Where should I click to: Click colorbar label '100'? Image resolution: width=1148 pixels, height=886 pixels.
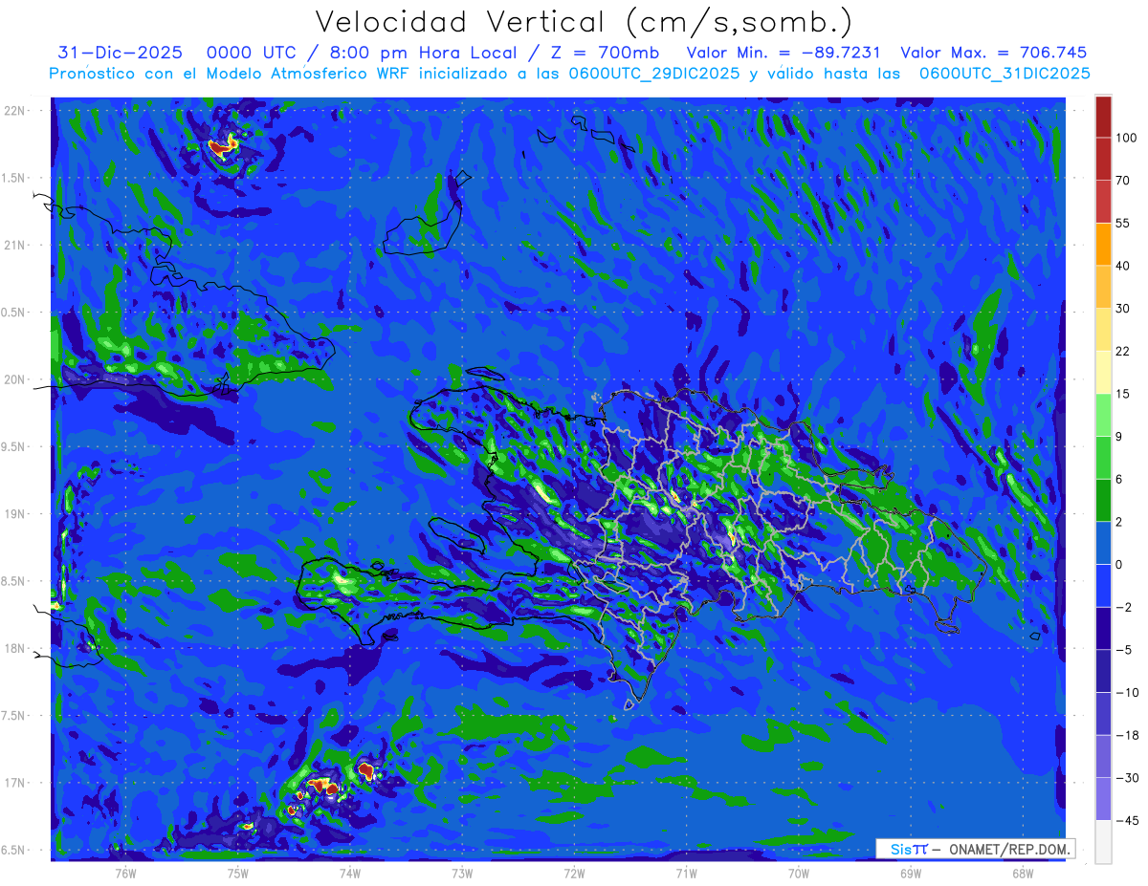pos(1126,139)
